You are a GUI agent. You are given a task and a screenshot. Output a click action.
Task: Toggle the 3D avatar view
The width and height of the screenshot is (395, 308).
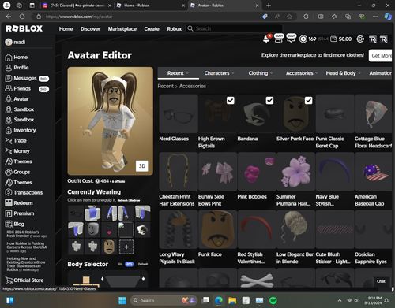click(142, 166)
